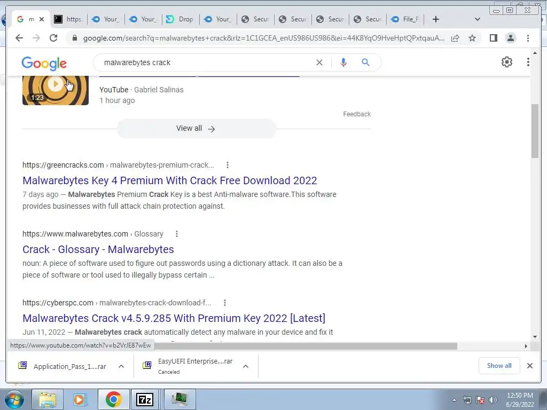Image resolution: width=547 pixels, height=410 pixels.
Task: Expand options for Application_Pass_1 rar download
Action: coord(121,366)
